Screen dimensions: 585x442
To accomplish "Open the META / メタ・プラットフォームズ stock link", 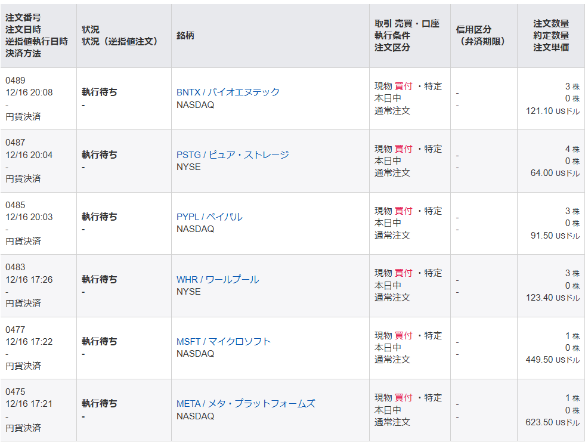I will pyautogui.click(x=246, y=404).
